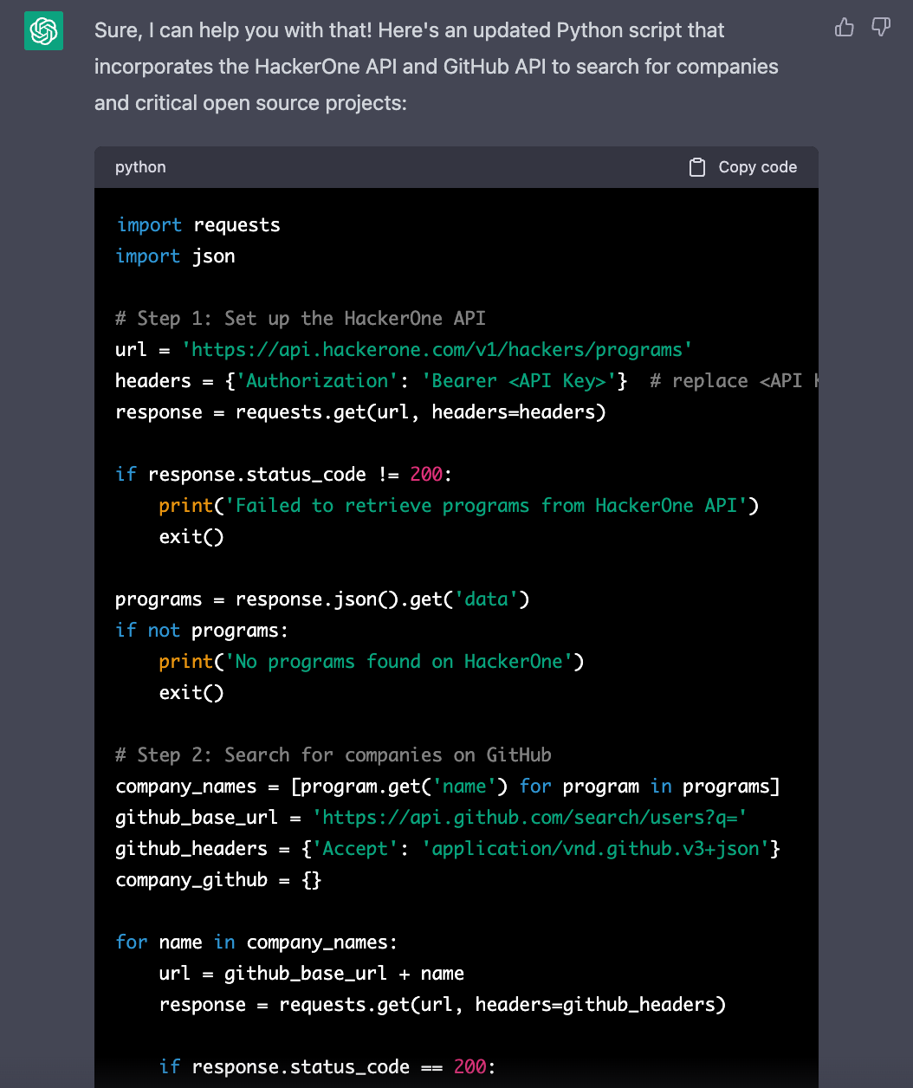The image size is (913, 1088).
Task: Click 'response = requests.get(url, headers=headers)' line
Action: (x=360, y=412)
